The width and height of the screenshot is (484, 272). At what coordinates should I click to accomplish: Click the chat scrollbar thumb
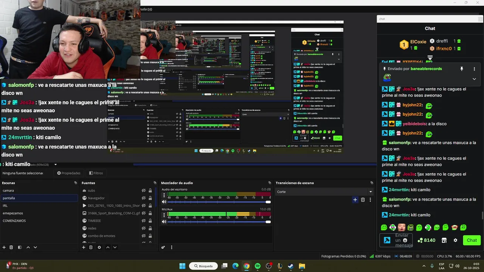click(x=482, y=216)
